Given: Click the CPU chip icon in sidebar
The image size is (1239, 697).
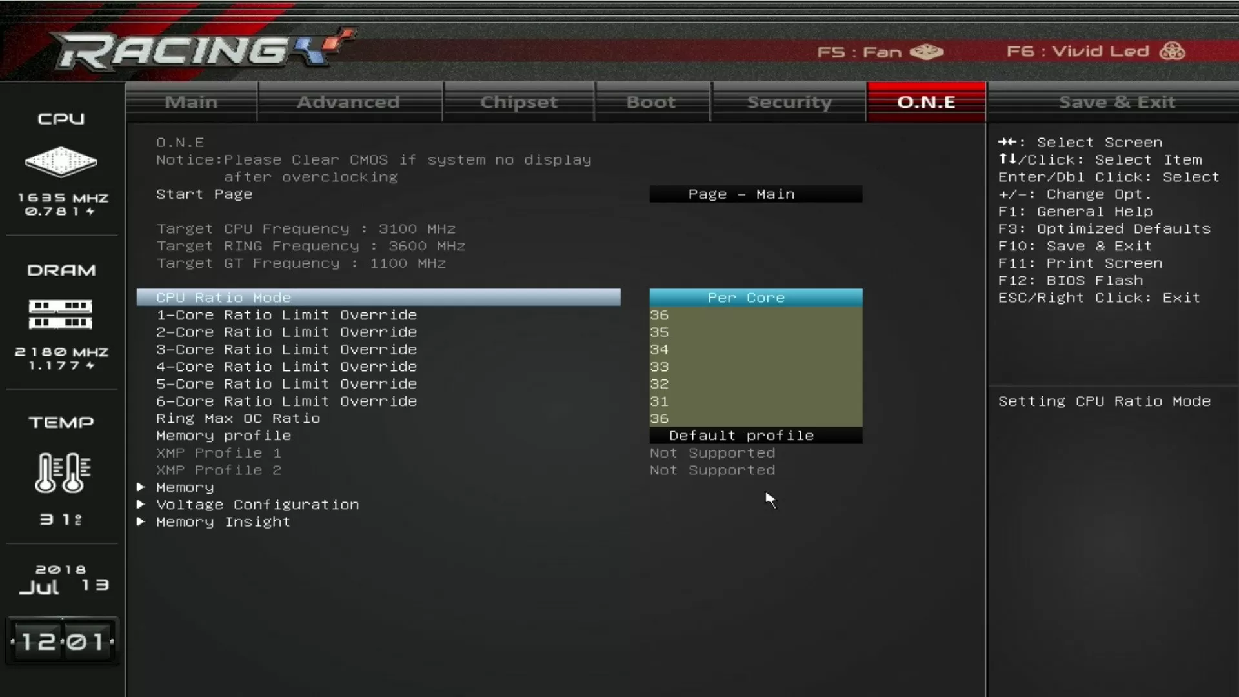Looking at the screenshot, I should pos(61,161).
